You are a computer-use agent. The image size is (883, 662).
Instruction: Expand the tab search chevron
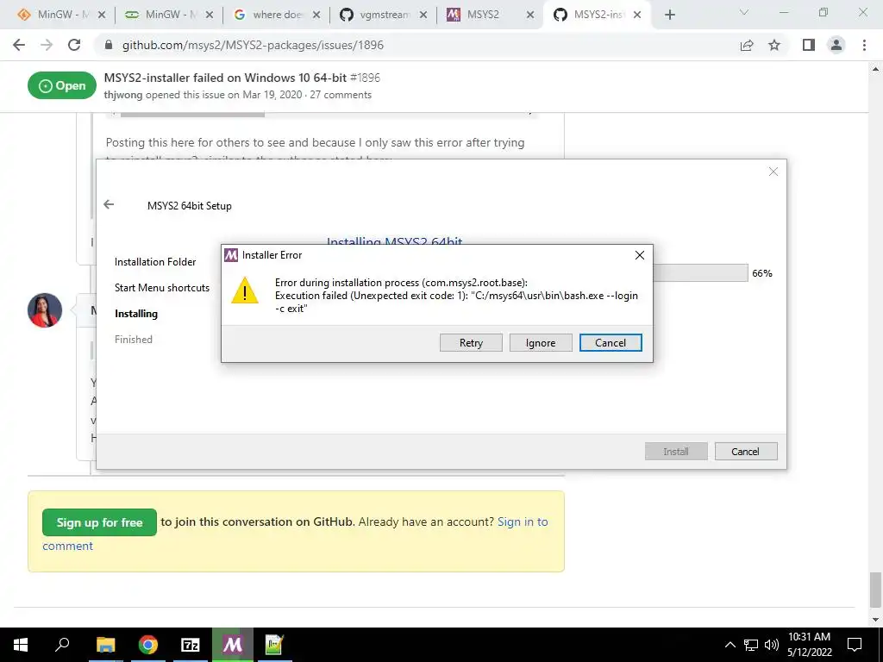click(744, 12)
